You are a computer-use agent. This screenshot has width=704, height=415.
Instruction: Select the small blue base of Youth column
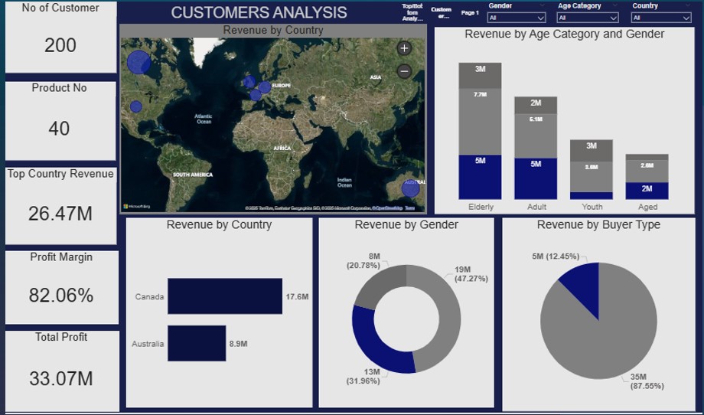592,196
